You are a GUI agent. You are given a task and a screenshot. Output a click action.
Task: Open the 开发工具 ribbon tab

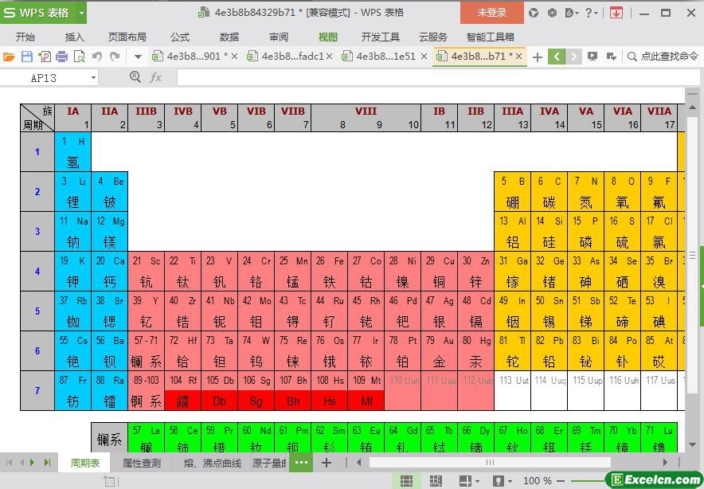click(381, 37)
